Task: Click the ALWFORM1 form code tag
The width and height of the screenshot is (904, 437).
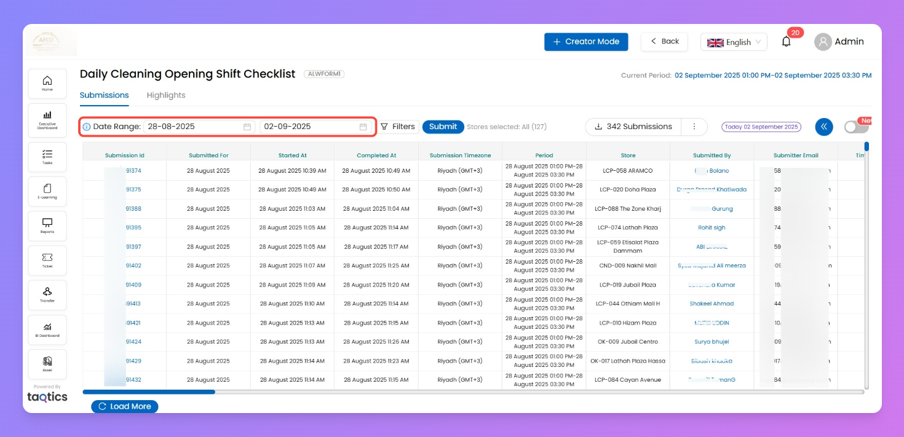Action: point(324,74)
